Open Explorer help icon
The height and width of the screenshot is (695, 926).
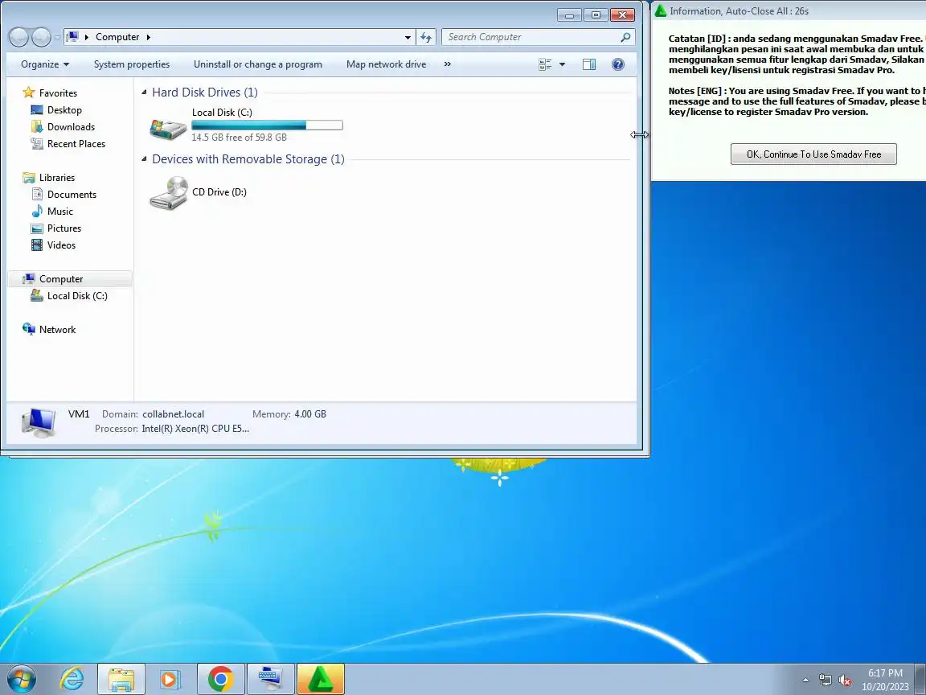(617, 64)
